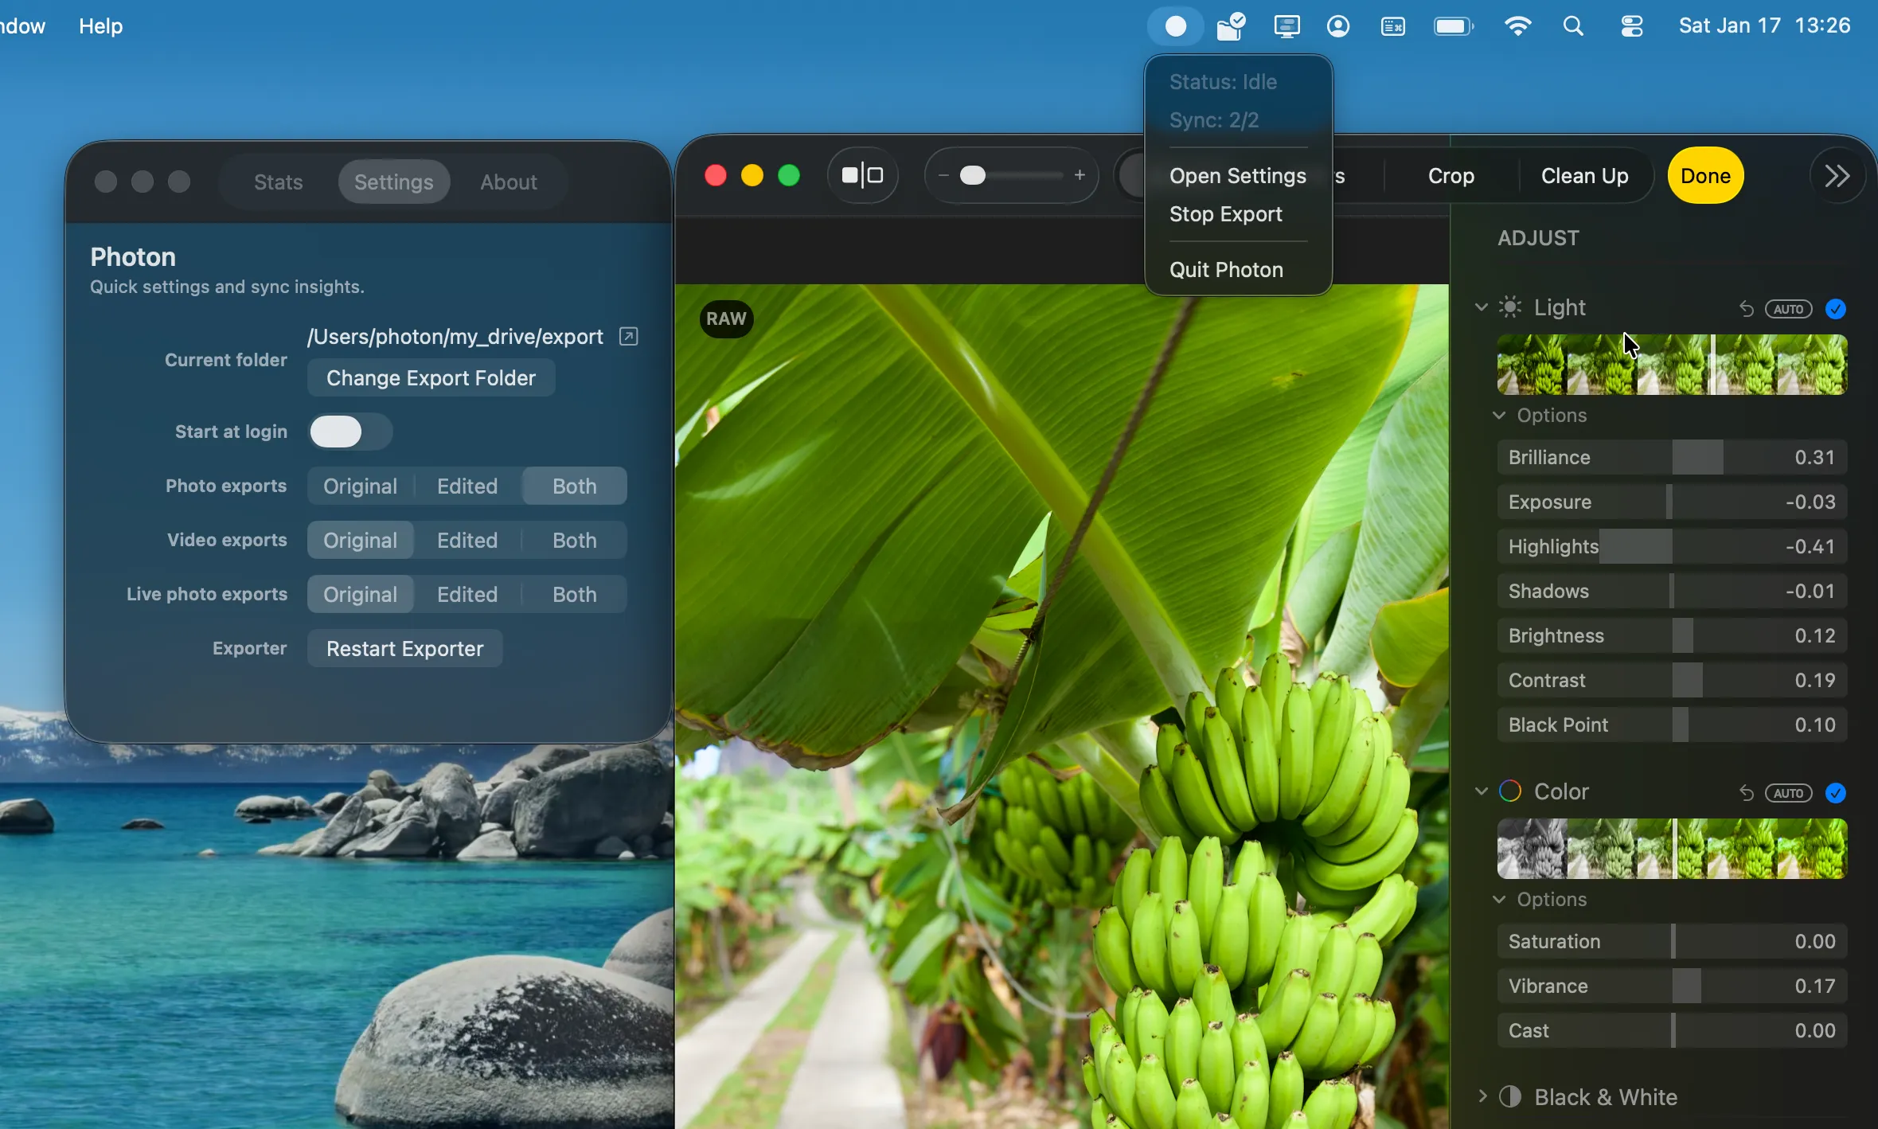This screenshot has height=1129, width=1878.
Task: Choose Stop Export from Photon menu
Action: point(1225,214)
